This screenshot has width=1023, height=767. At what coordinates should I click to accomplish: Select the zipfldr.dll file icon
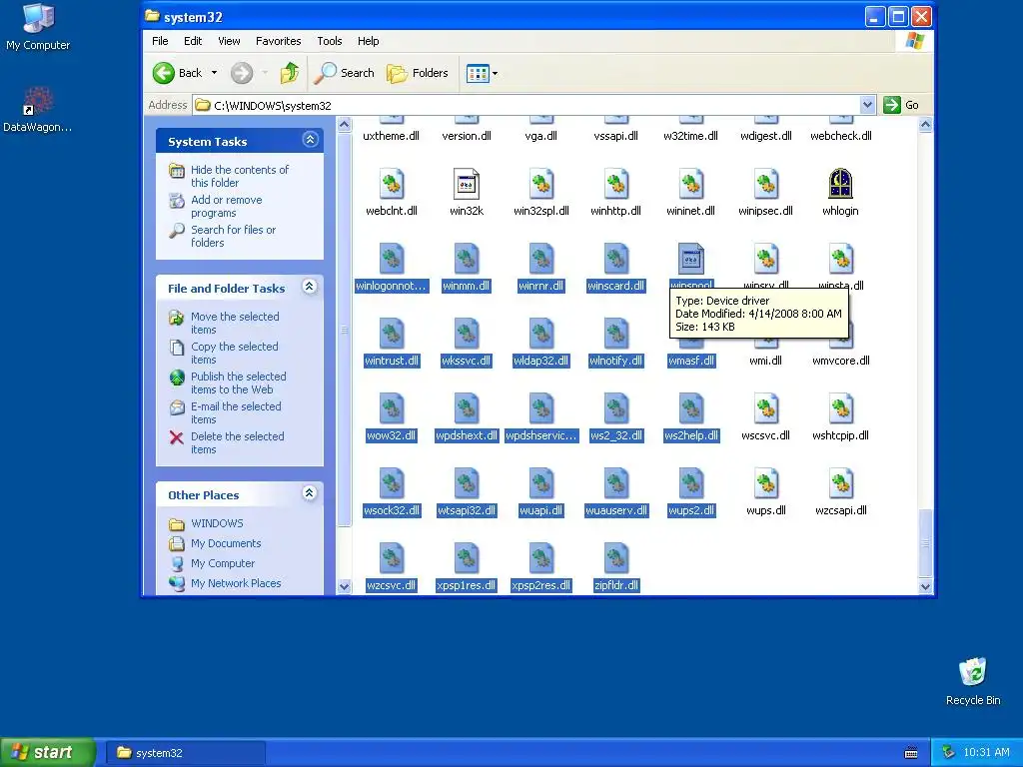coord(615,559)
